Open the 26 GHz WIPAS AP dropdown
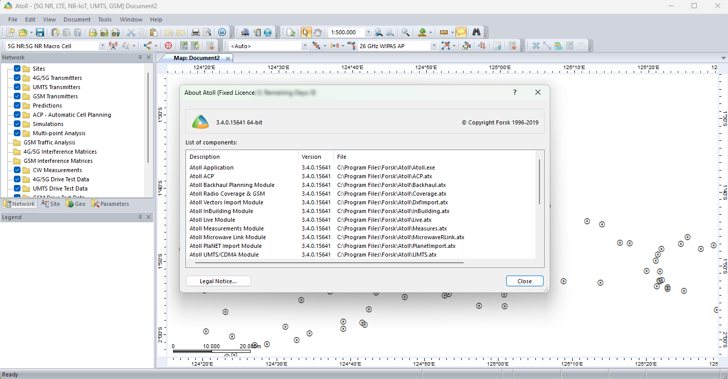 click(434, 46)
